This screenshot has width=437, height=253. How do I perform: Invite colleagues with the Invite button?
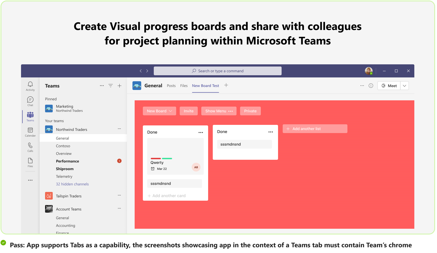pos(188,111)
